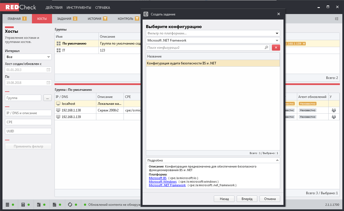This screenshot has width=344, height=211.
Task: Open the Microsoft IIS platform link
Action: [x=158, y=178]
